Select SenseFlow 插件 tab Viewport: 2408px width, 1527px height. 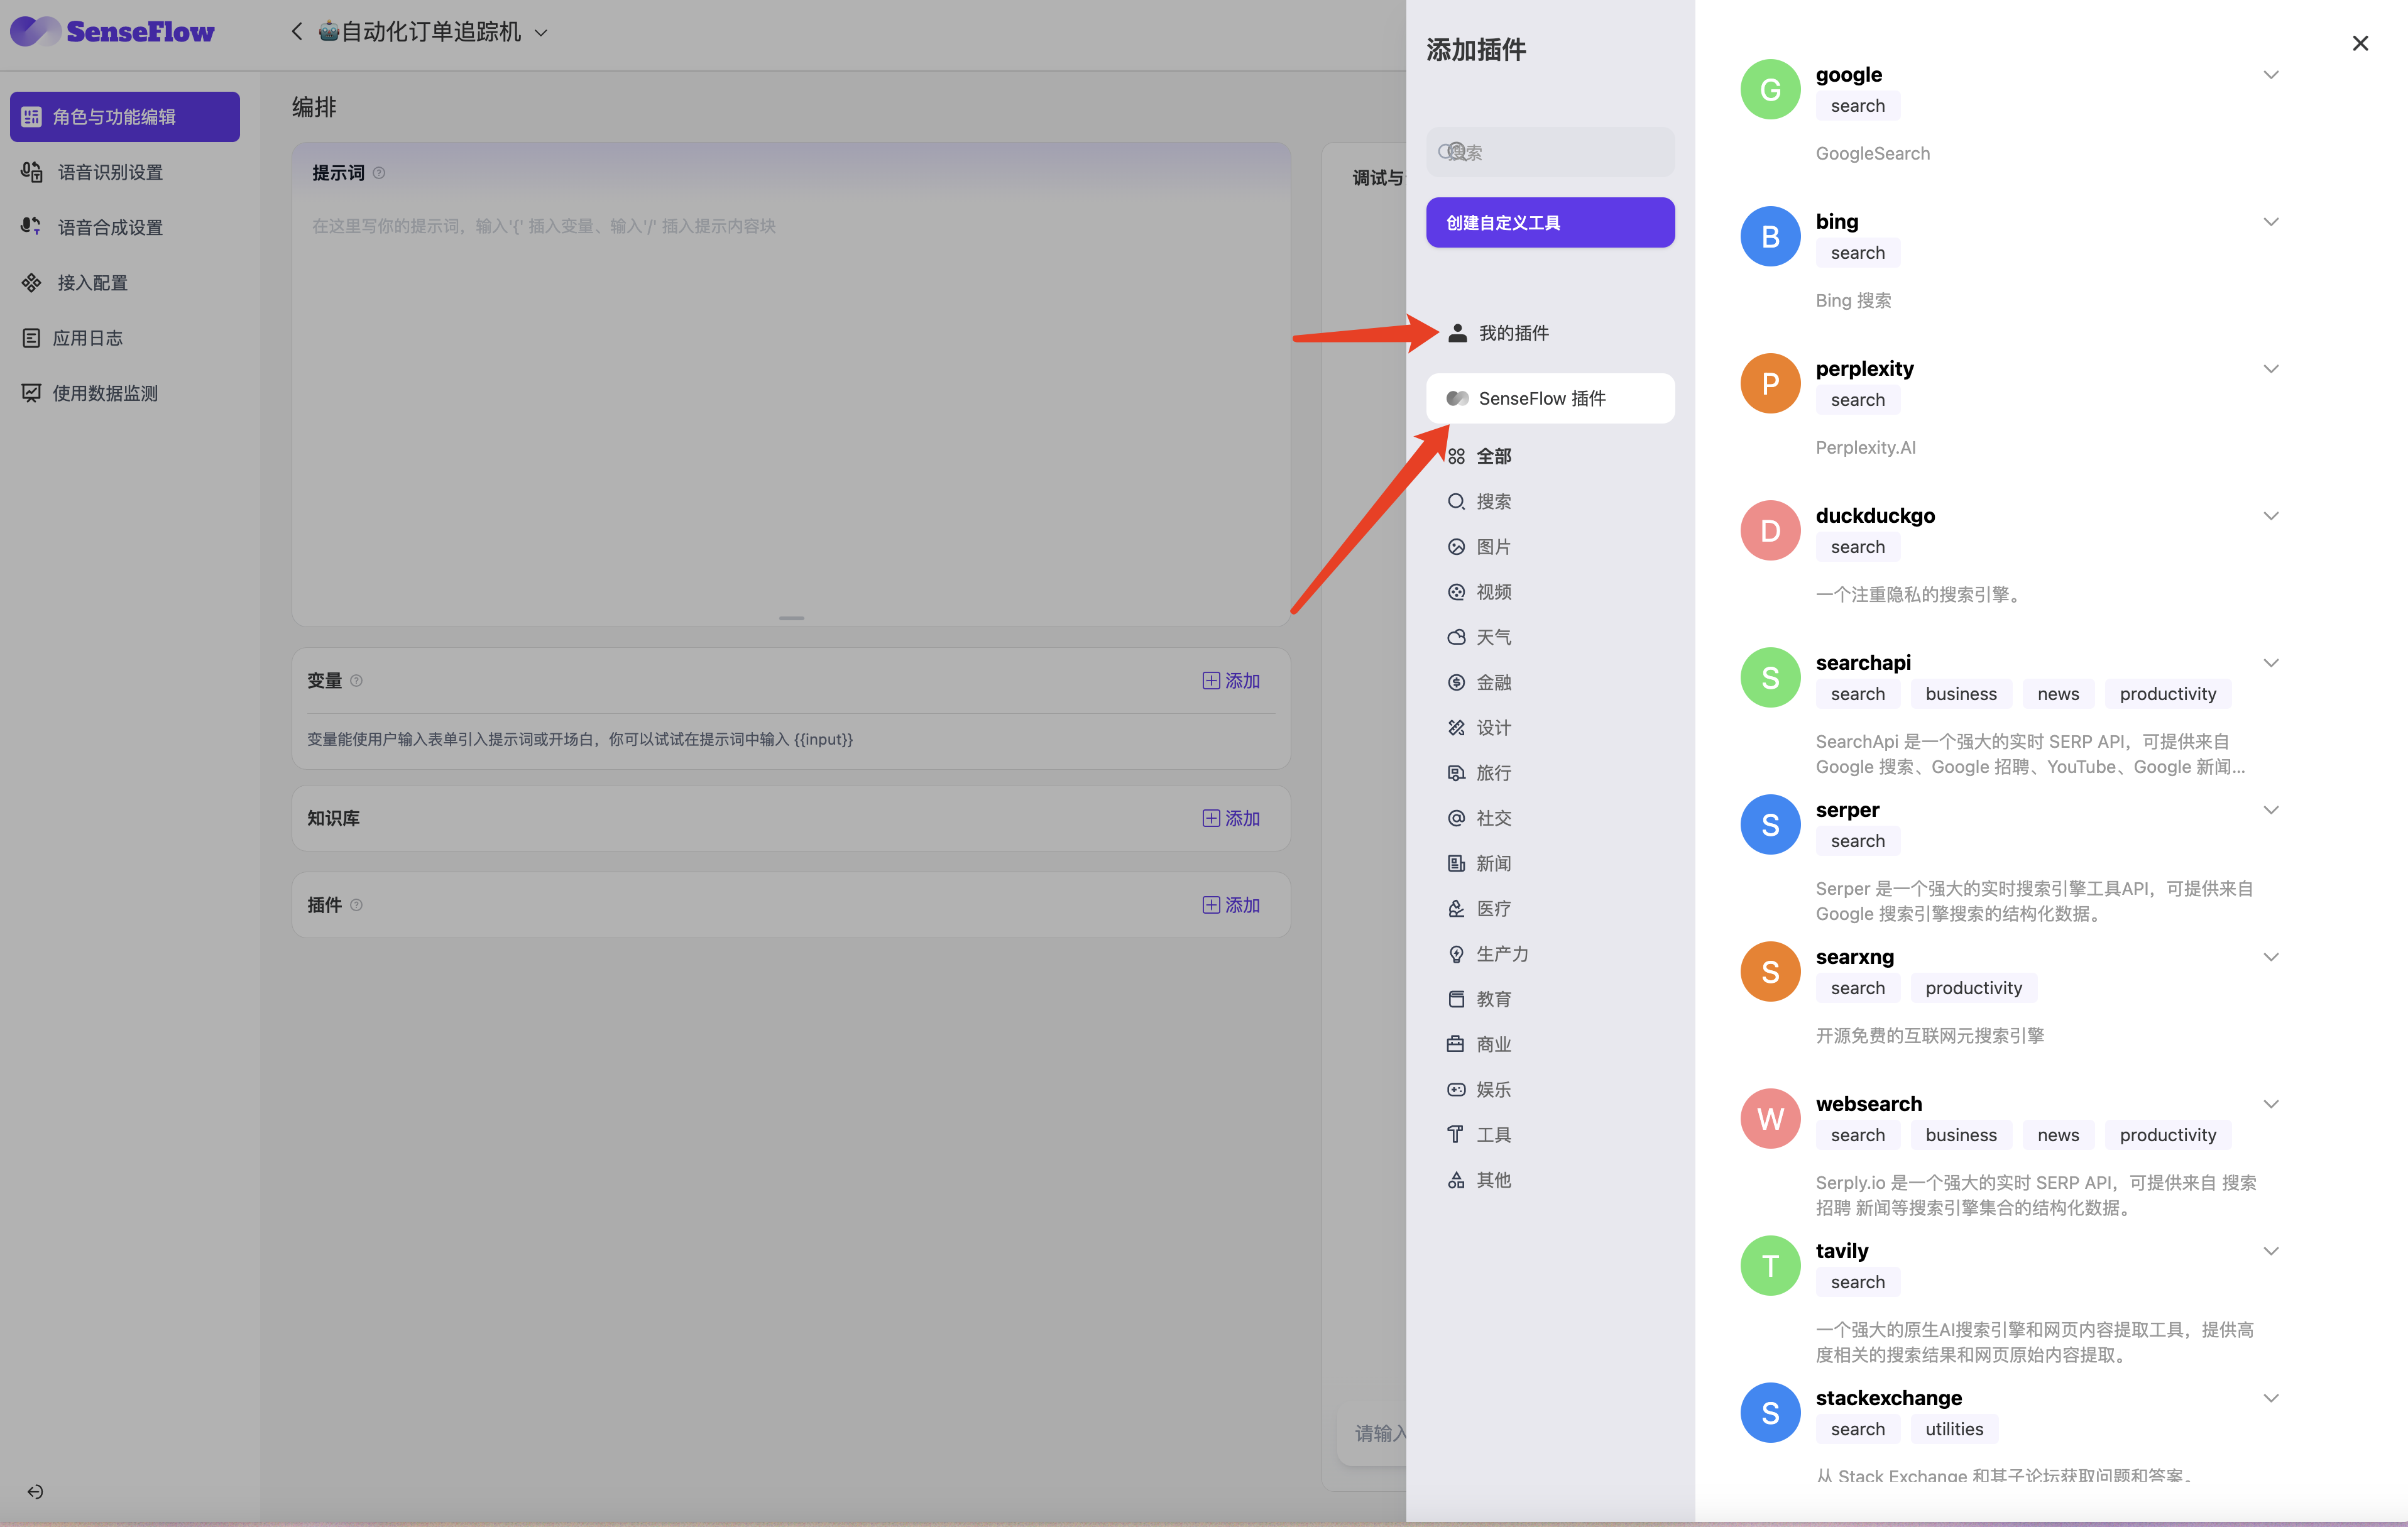point(1550,398)
